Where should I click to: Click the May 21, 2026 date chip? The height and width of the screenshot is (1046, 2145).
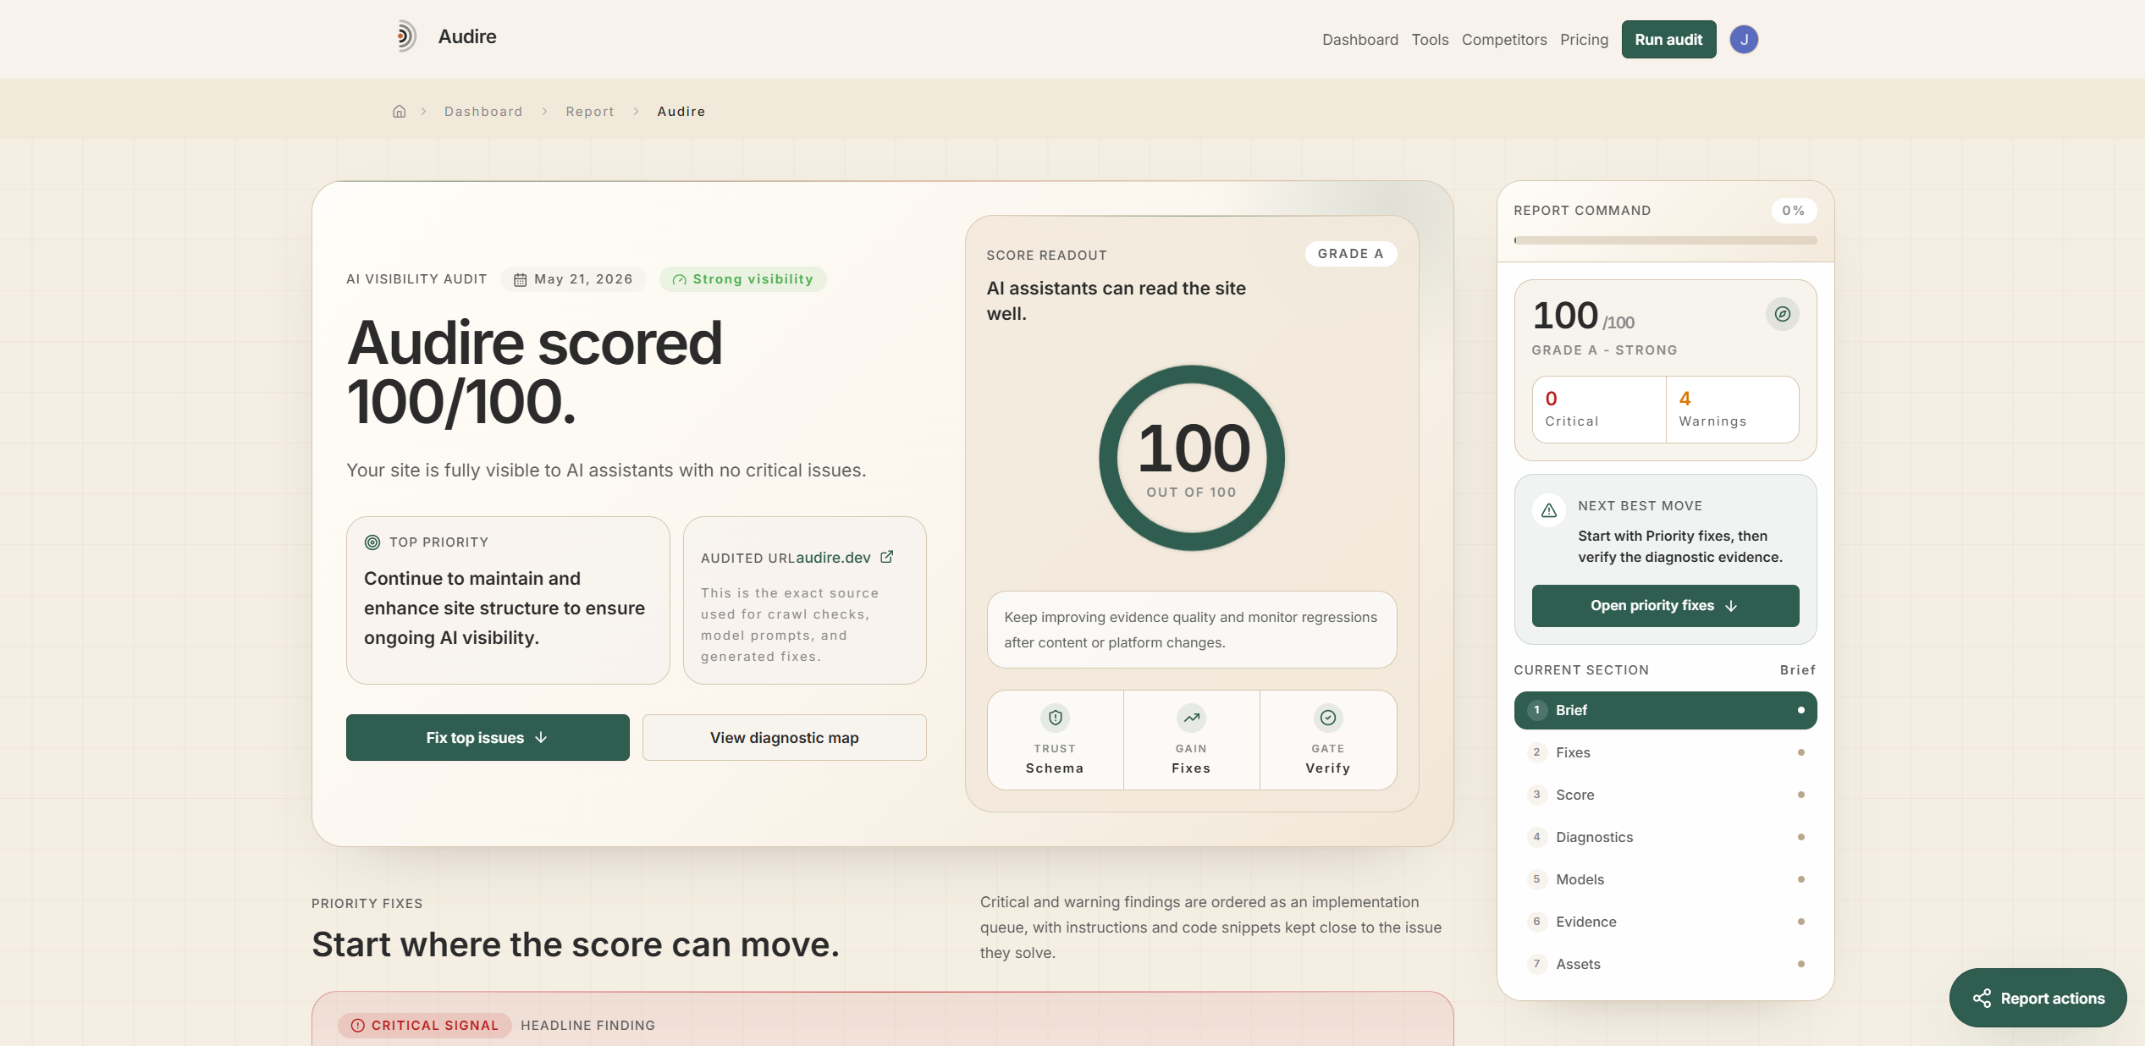tap(573, 280)
